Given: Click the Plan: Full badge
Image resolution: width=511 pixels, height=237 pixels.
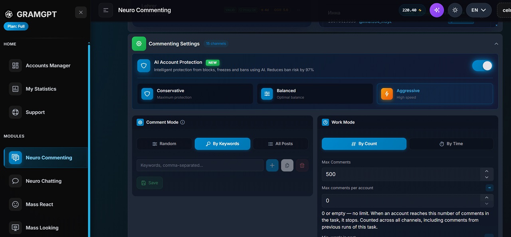Looking at the screenshot, I should pyautogui.click(x=16, y=26).
